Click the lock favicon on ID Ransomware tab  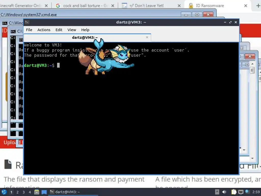[191, 6]
